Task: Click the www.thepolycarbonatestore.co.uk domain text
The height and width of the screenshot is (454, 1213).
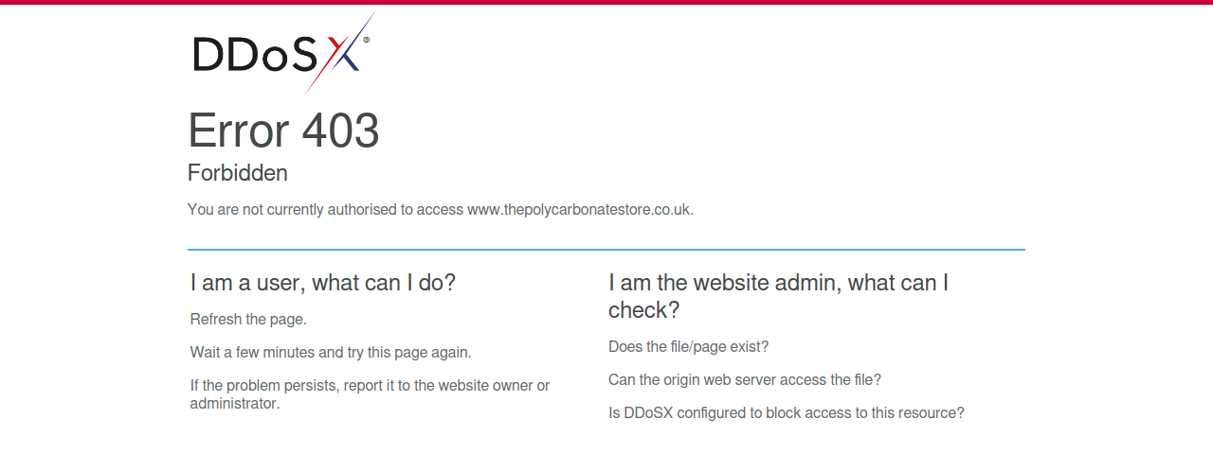Action: tap(580, 210)
